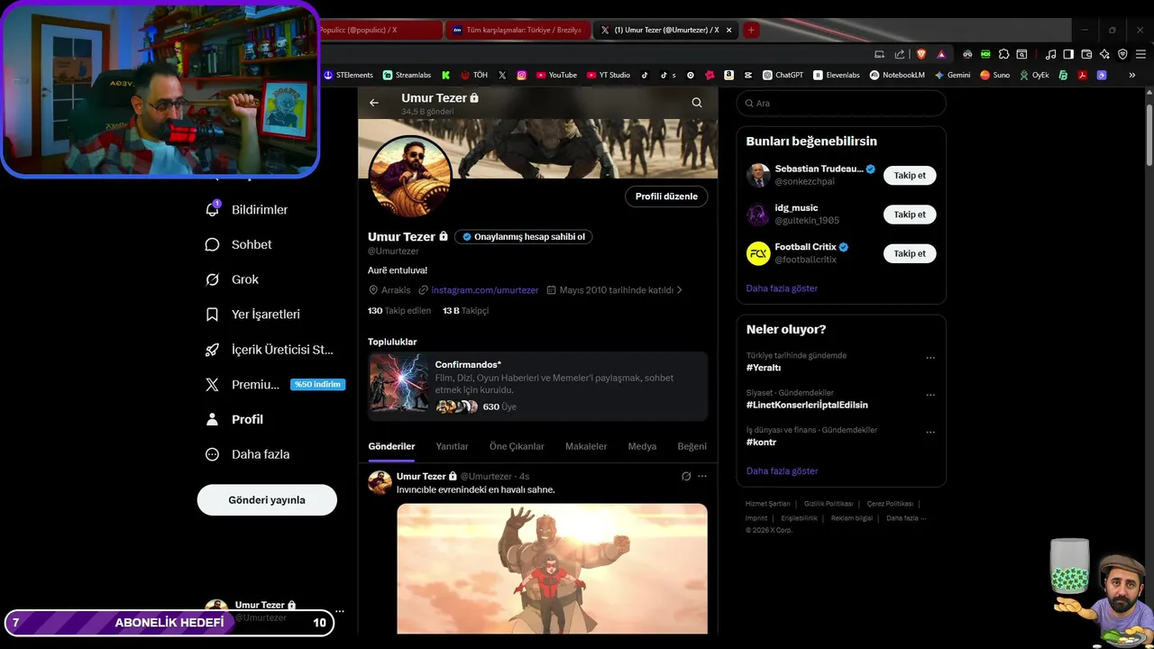Select Medya profile tab
This screenshot has width=1154, height=649.
(642, 446)
